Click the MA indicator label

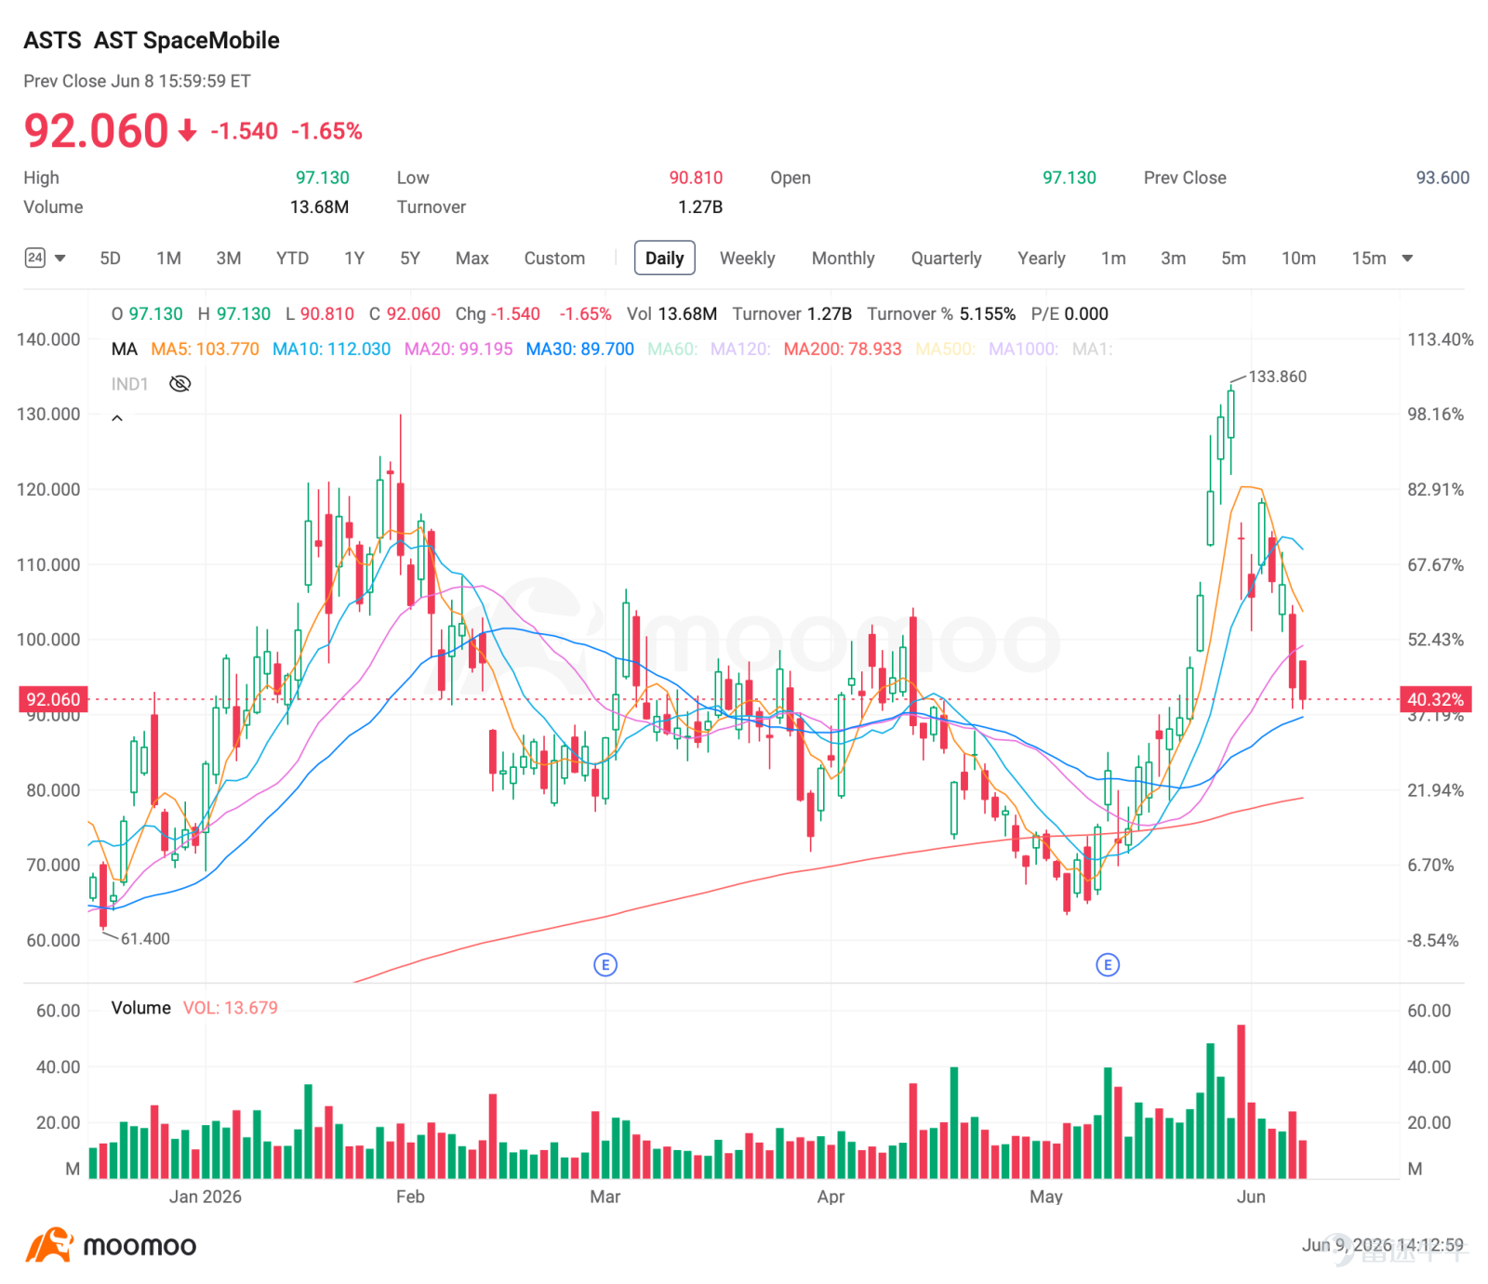click(x=124, y=350)
